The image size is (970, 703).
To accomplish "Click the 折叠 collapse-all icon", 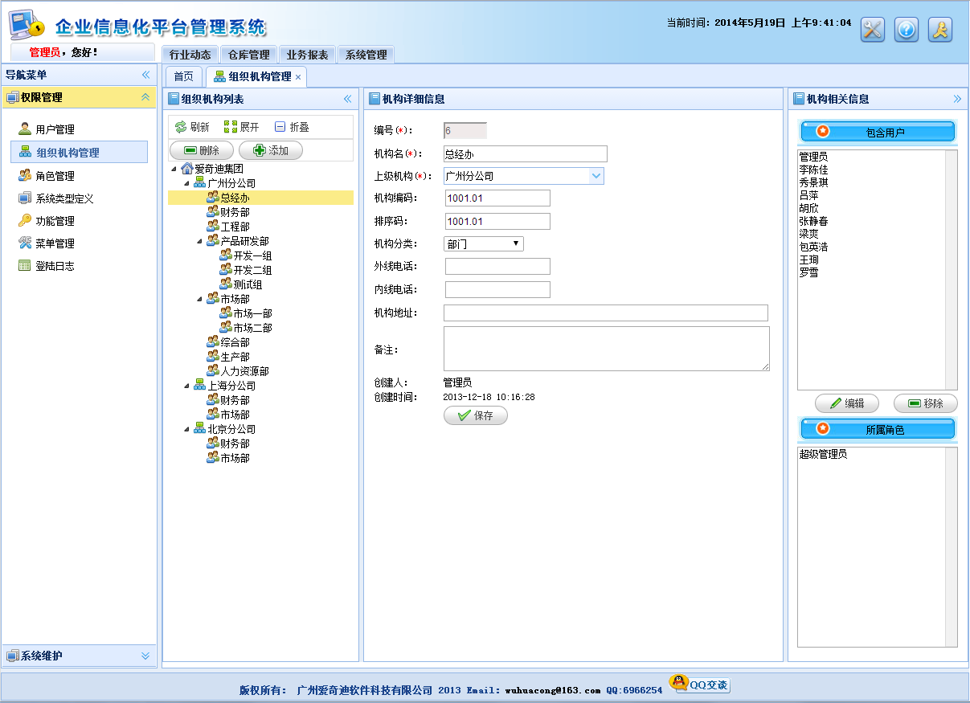I will [x=280, y=127].
